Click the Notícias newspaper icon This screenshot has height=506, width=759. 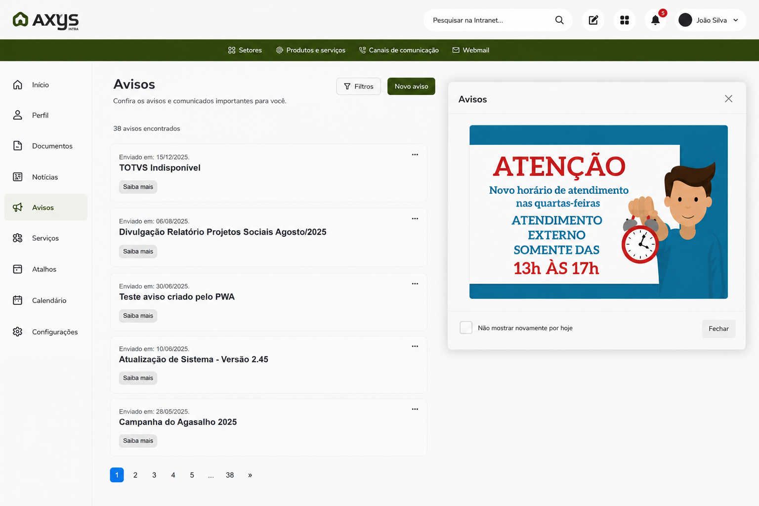(18, 177)
